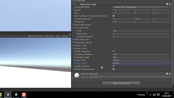Open the green app on taskbar
Image resolution: width=174 pixels, height=98 pixels.
[1, 95]
